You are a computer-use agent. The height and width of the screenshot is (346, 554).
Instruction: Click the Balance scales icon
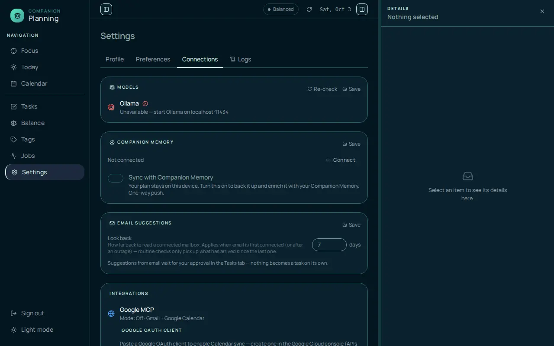click(13, 123)
